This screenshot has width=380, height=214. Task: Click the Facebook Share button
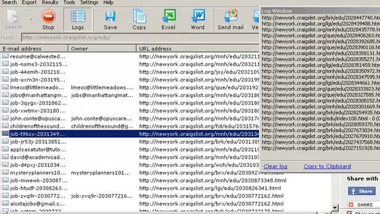[362, 191]
